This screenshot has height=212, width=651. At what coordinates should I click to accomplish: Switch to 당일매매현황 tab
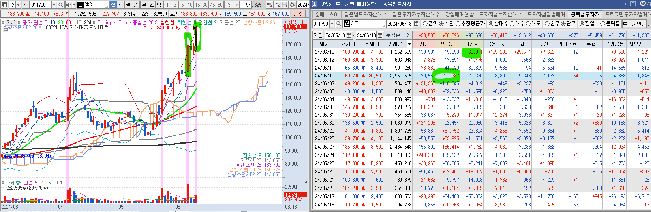459,14
